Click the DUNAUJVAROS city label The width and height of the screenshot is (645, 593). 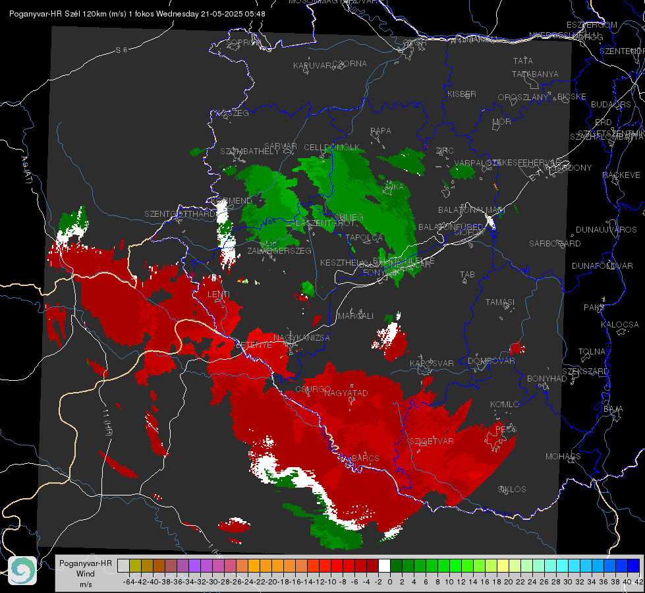(606, 230)
